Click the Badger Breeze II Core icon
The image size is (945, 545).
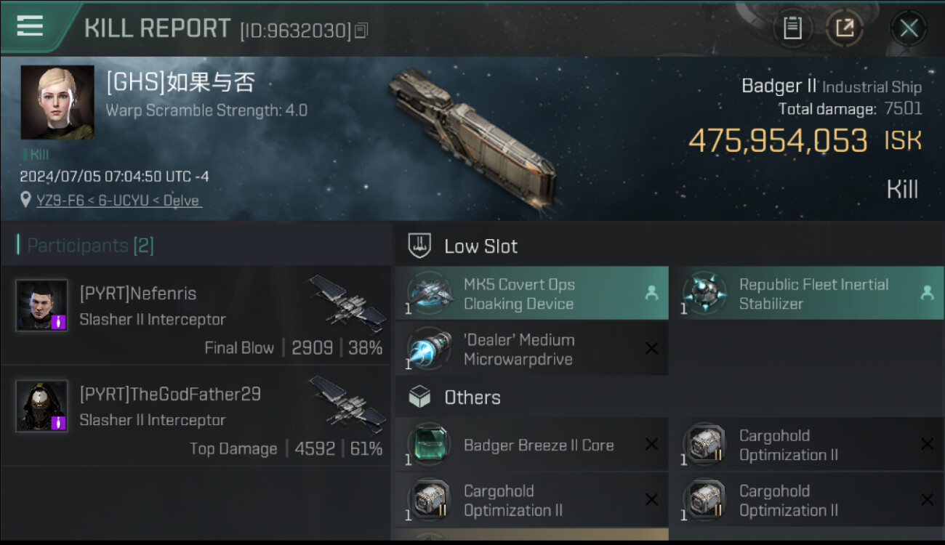[429, 445]
